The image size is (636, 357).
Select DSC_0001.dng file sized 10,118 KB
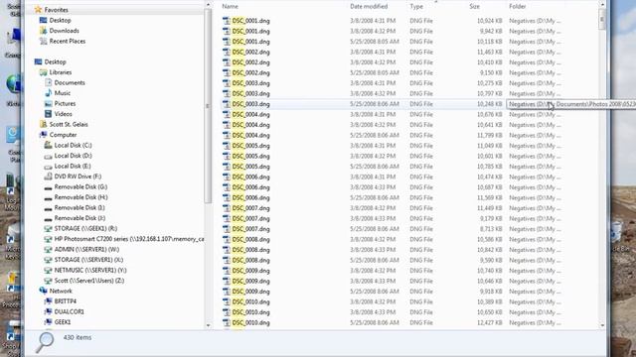point(251,42)
